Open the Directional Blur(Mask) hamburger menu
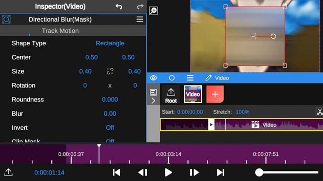This screenshot has height=181, width=323. [140, 19]
